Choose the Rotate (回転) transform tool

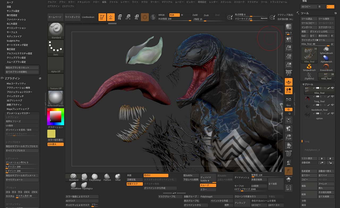(136, 17)
